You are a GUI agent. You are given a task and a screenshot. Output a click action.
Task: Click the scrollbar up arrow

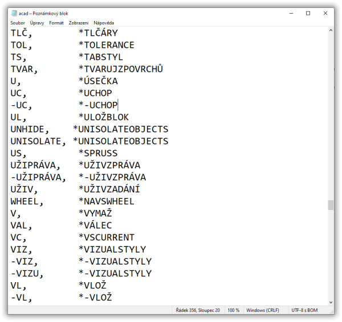pos(331,31)
